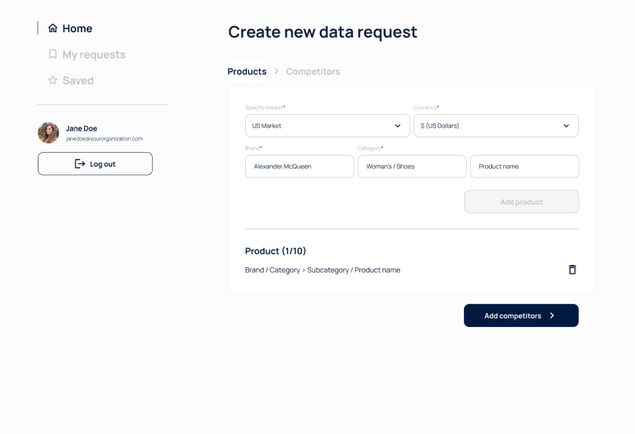Viewport: 635px width, 434px height.
Task: Select the Home house icon
Action: point(53,28)
